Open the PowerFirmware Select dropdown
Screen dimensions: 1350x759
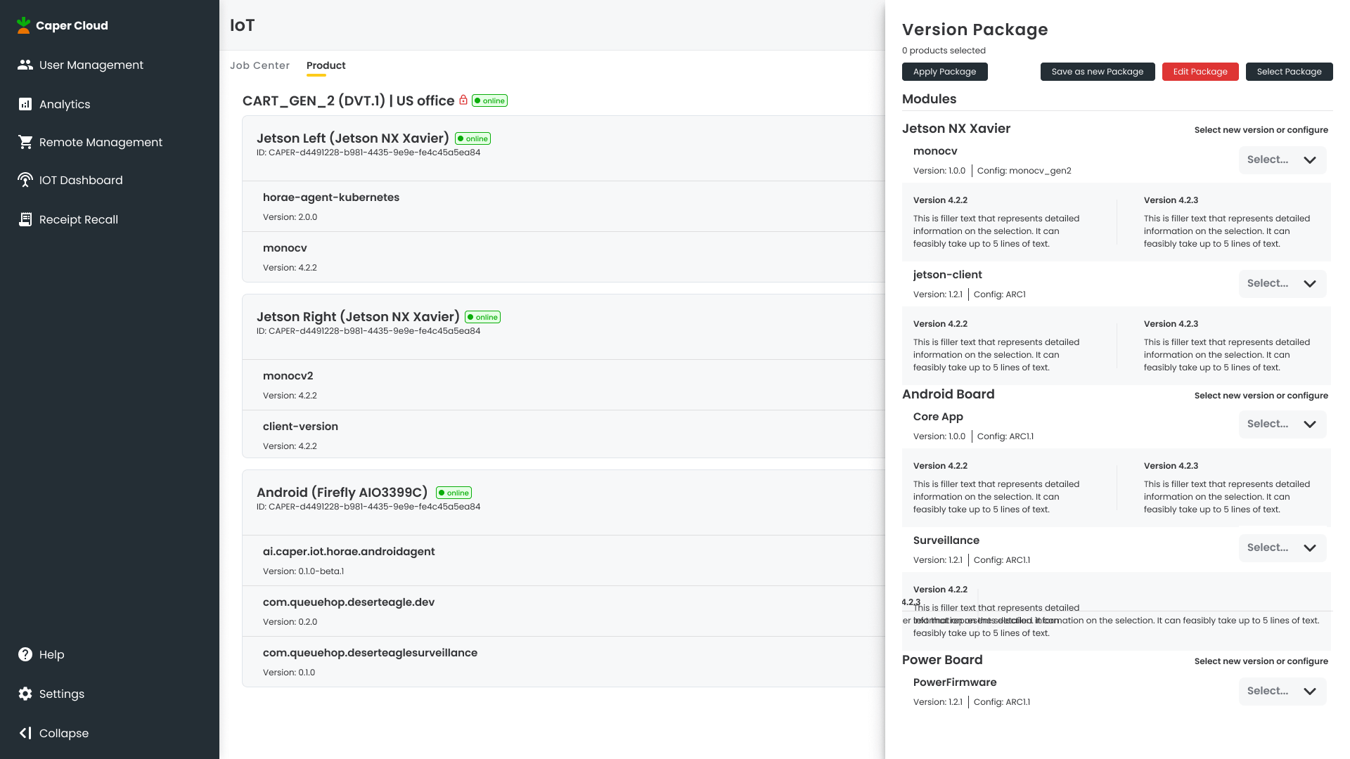1282,692
